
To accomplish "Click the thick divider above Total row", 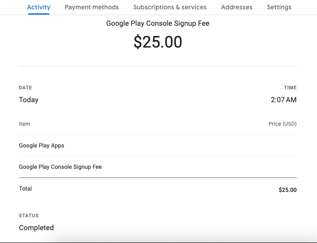I will pyautogui.click(x=158, y=178).
